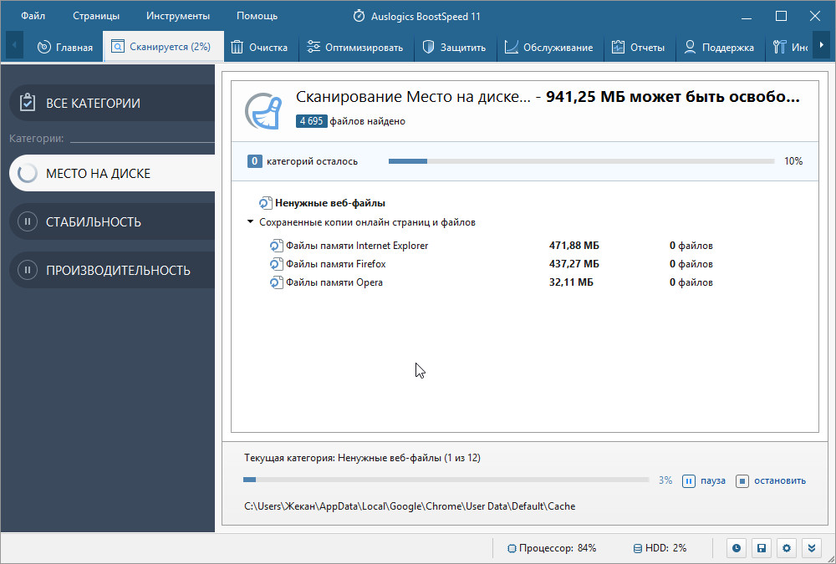Select Файлы памяти Opera row

pos(491,282)
